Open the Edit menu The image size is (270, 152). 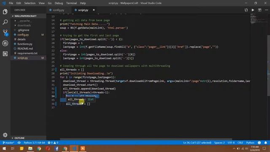coord(19,3)
